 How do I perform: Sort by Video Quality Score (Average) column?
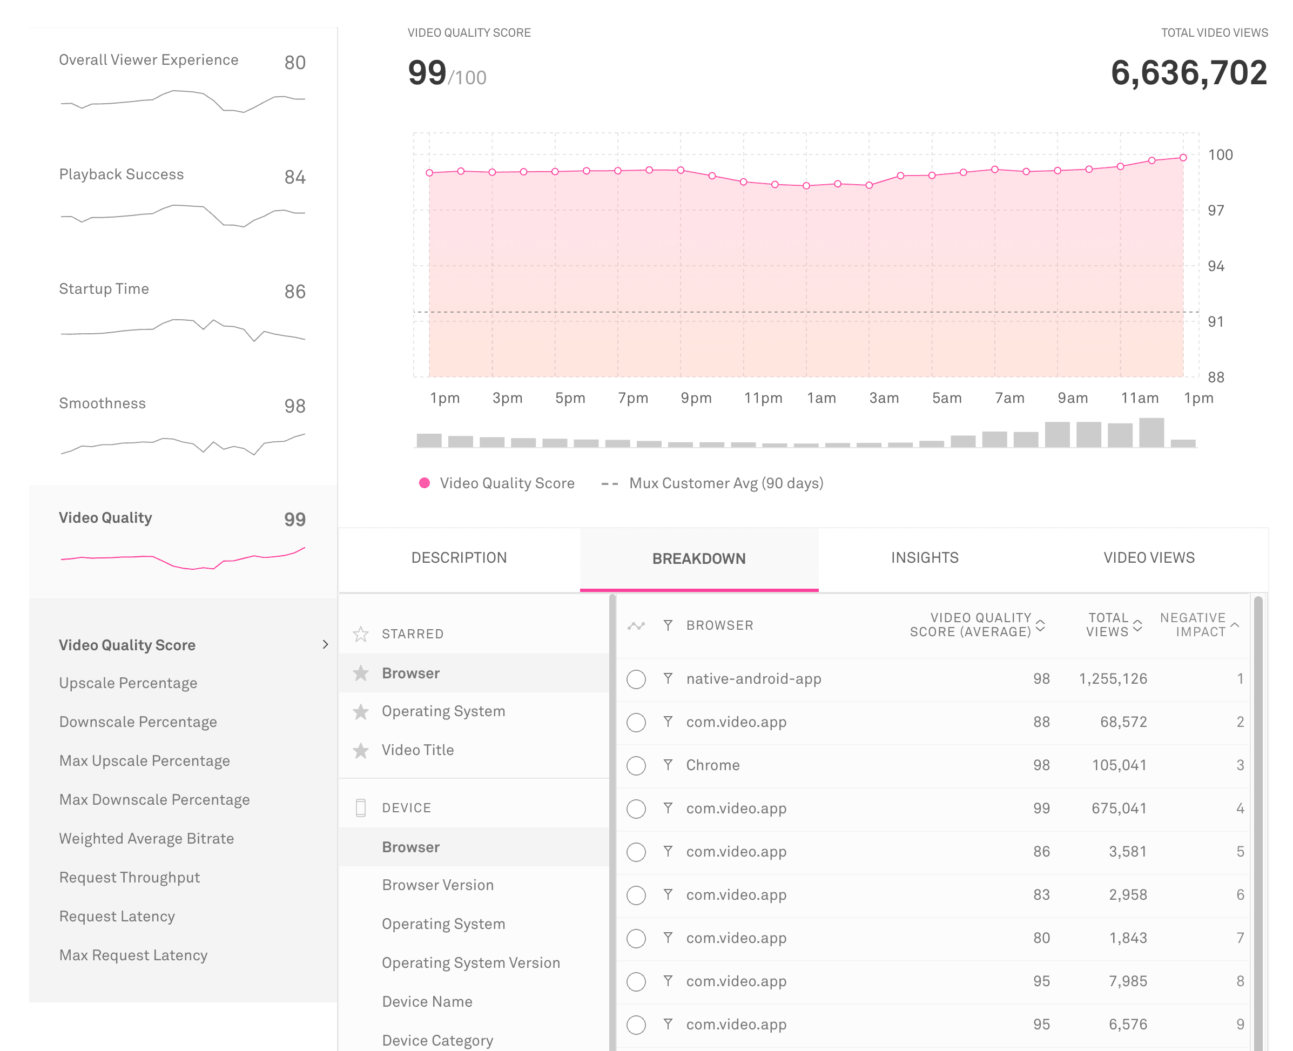coord(1041,625)
